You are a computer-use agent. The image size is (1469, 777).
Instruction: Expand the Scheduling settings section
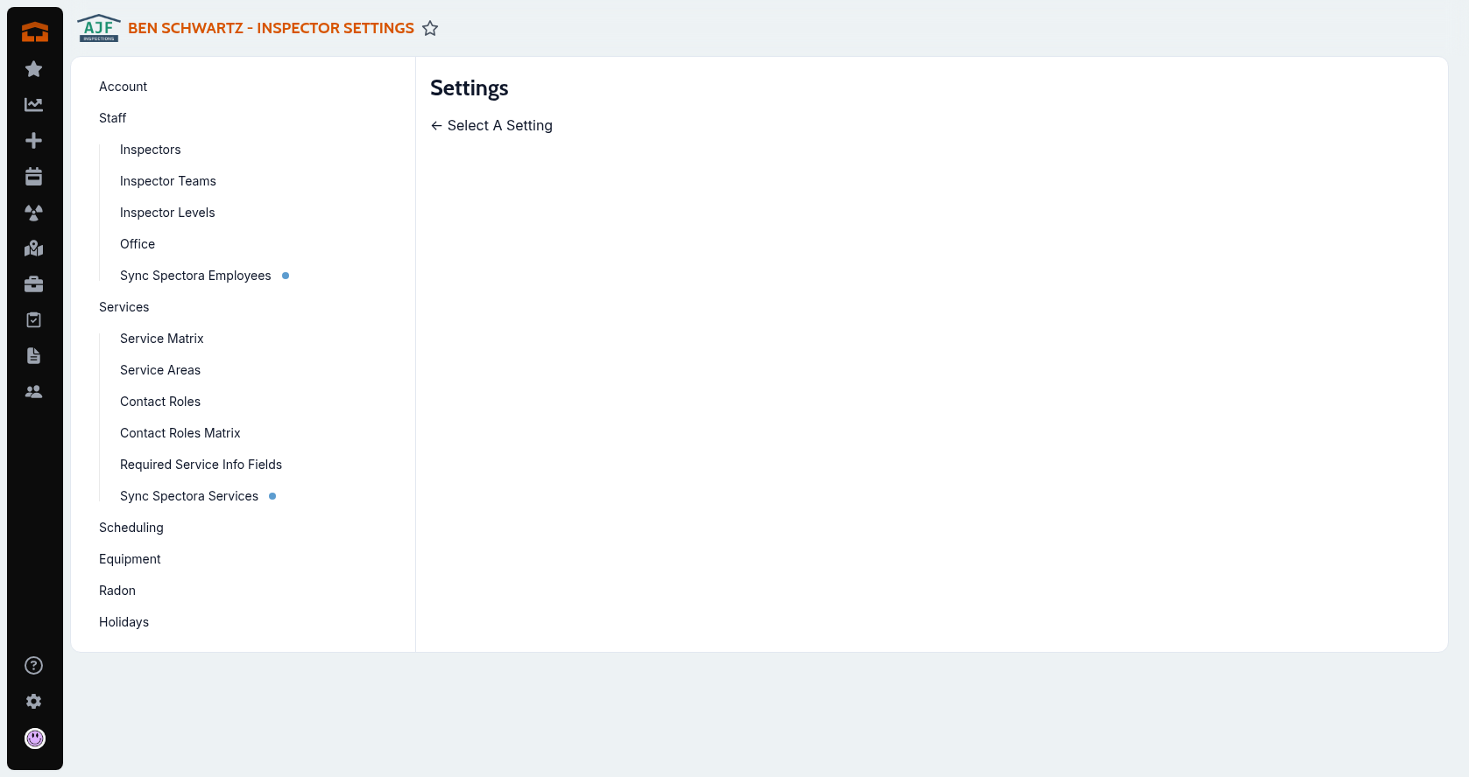coord(131,528)
